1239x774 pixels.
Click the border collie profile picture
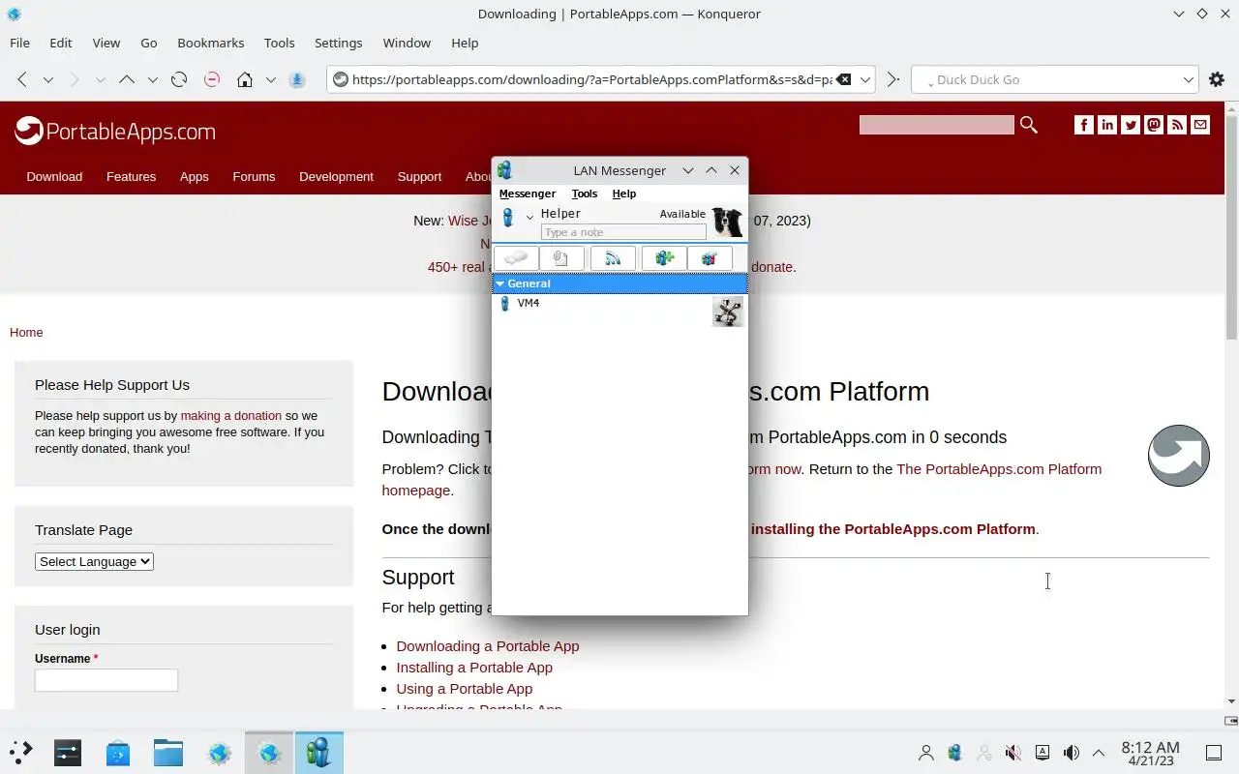coord(727,222)
